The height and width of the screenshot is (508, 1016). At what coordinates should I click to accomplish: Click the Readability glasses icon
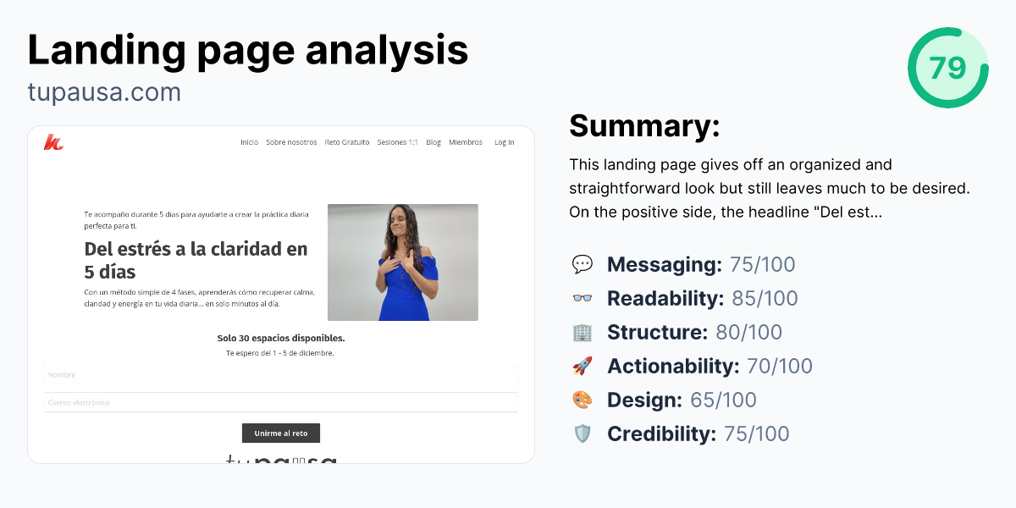[583, 298]
